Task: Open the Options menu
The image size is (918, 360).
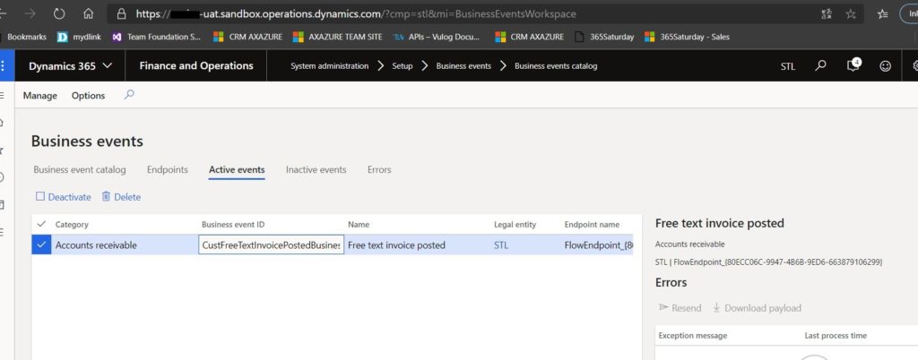Action: point(89,95)
